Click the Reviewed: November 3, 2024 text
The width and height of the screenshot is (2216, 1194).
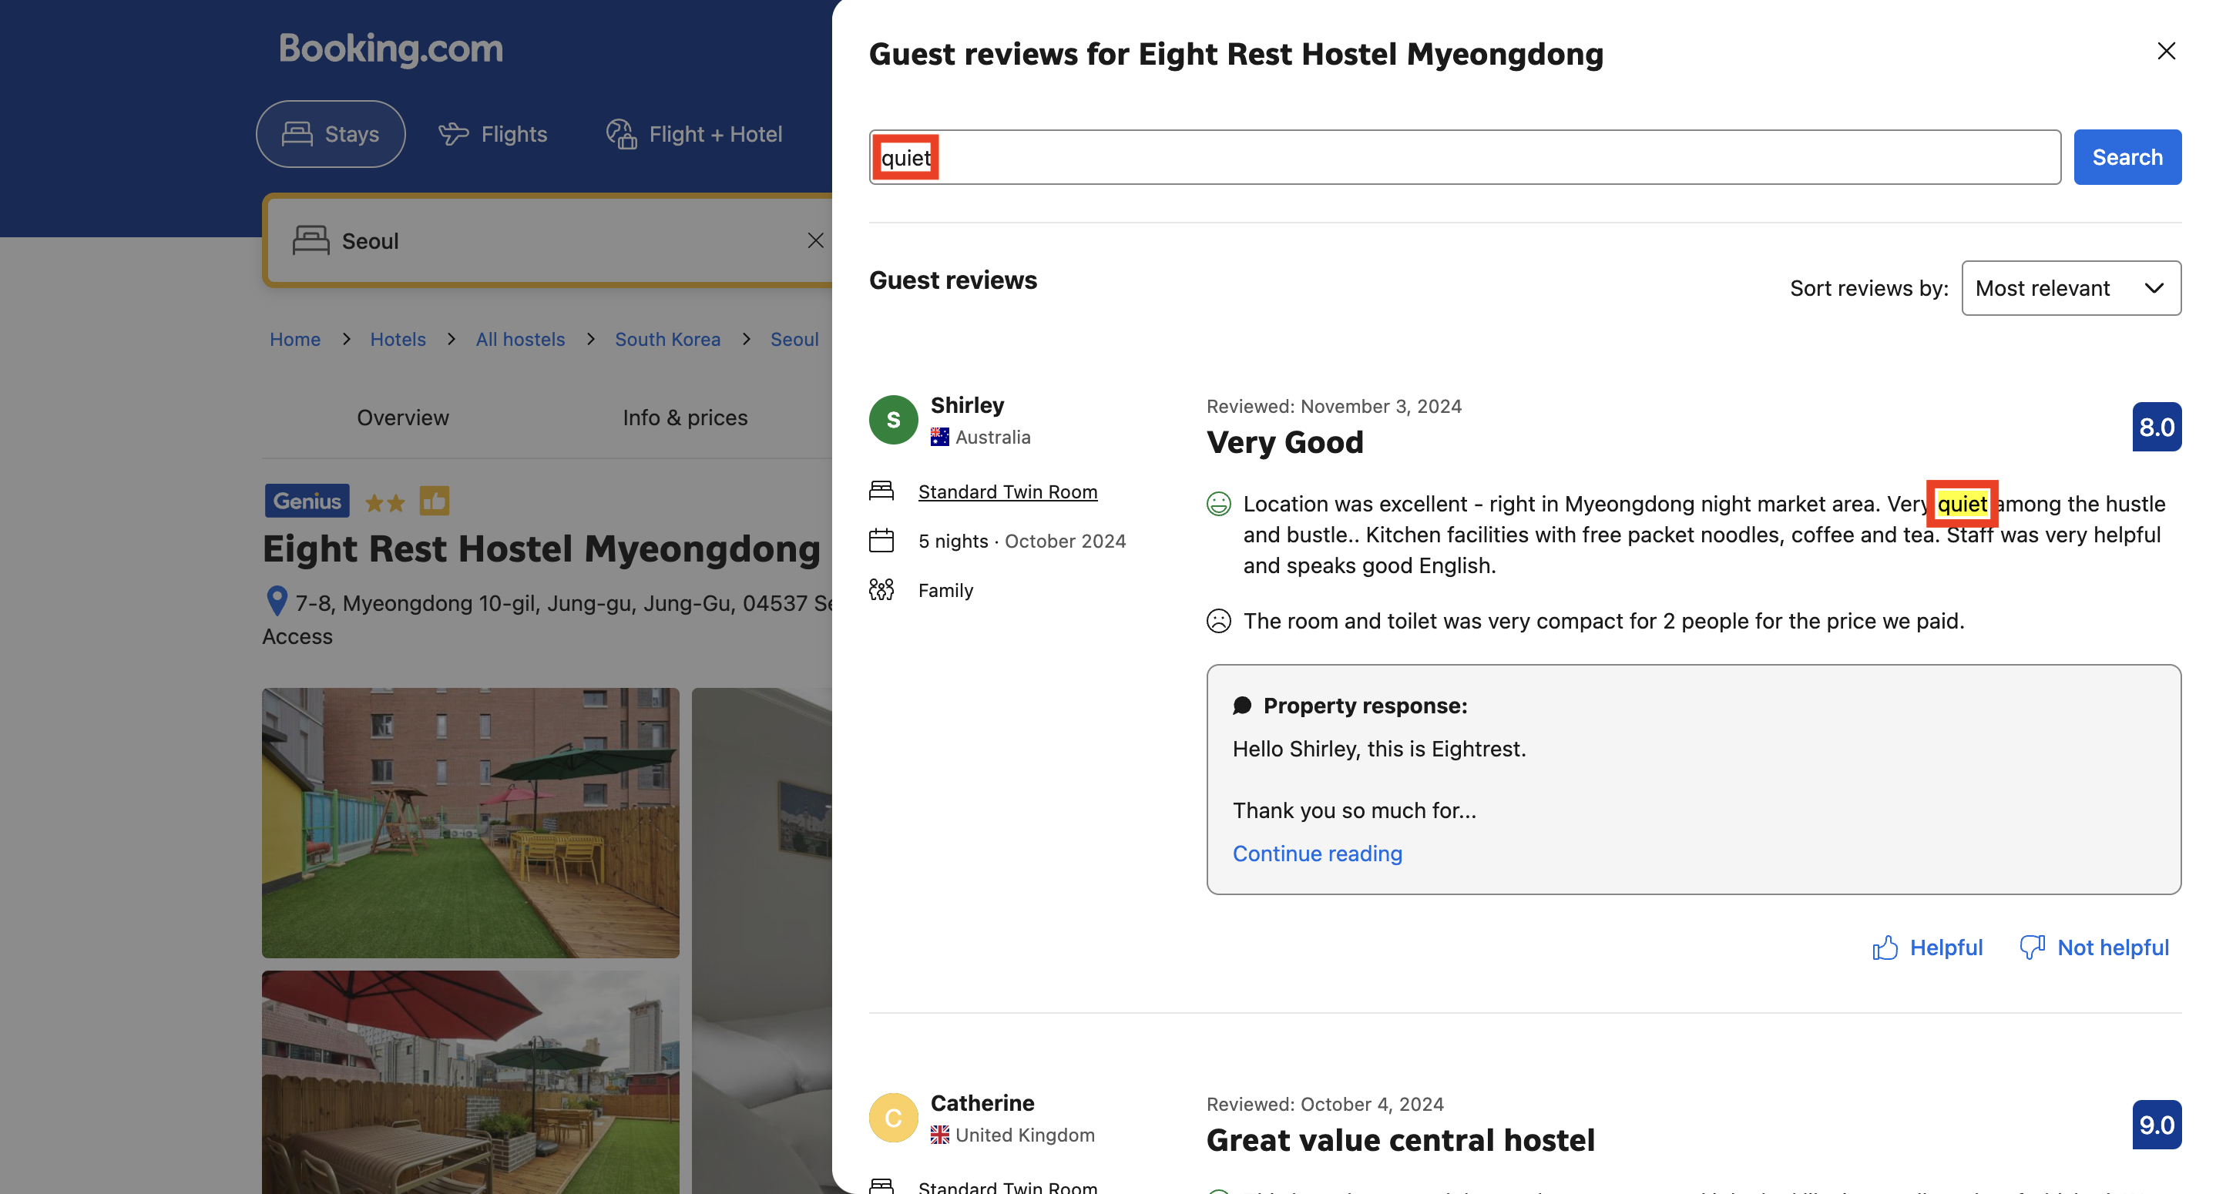[1334, 406]
